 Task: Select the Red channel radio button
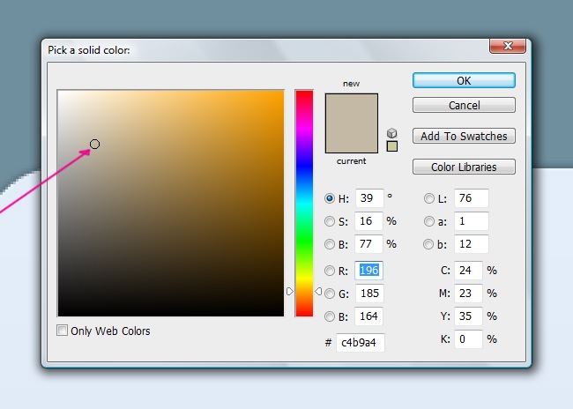pos(331,271)
